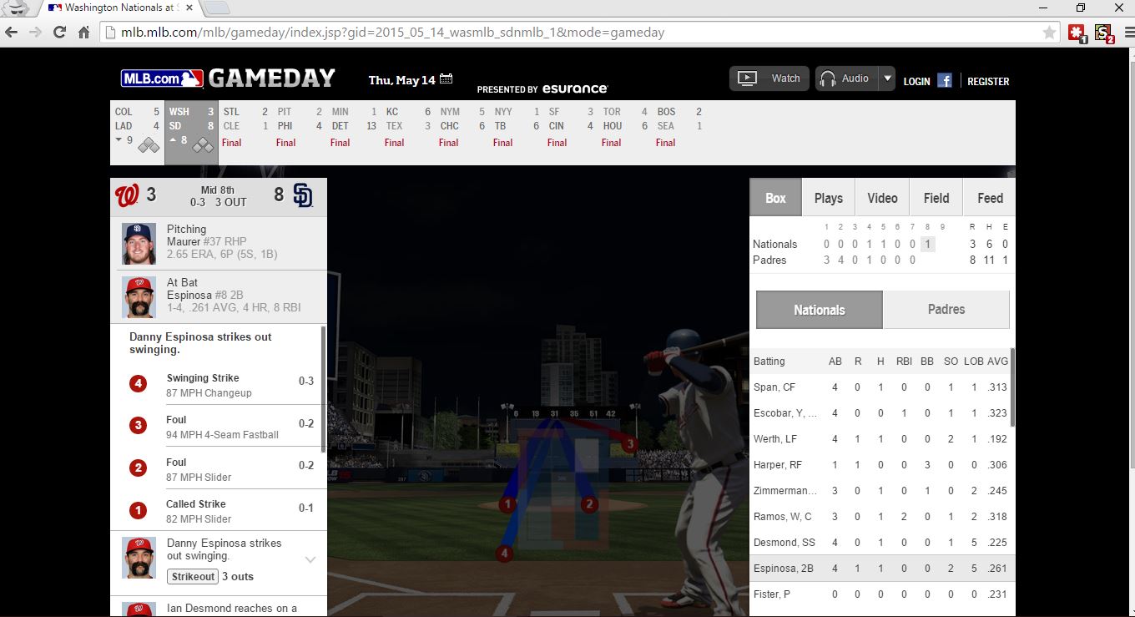Switch to the Plays tab
The image size is (1135, 617).
pyautogui.click(x=828, y=198)
